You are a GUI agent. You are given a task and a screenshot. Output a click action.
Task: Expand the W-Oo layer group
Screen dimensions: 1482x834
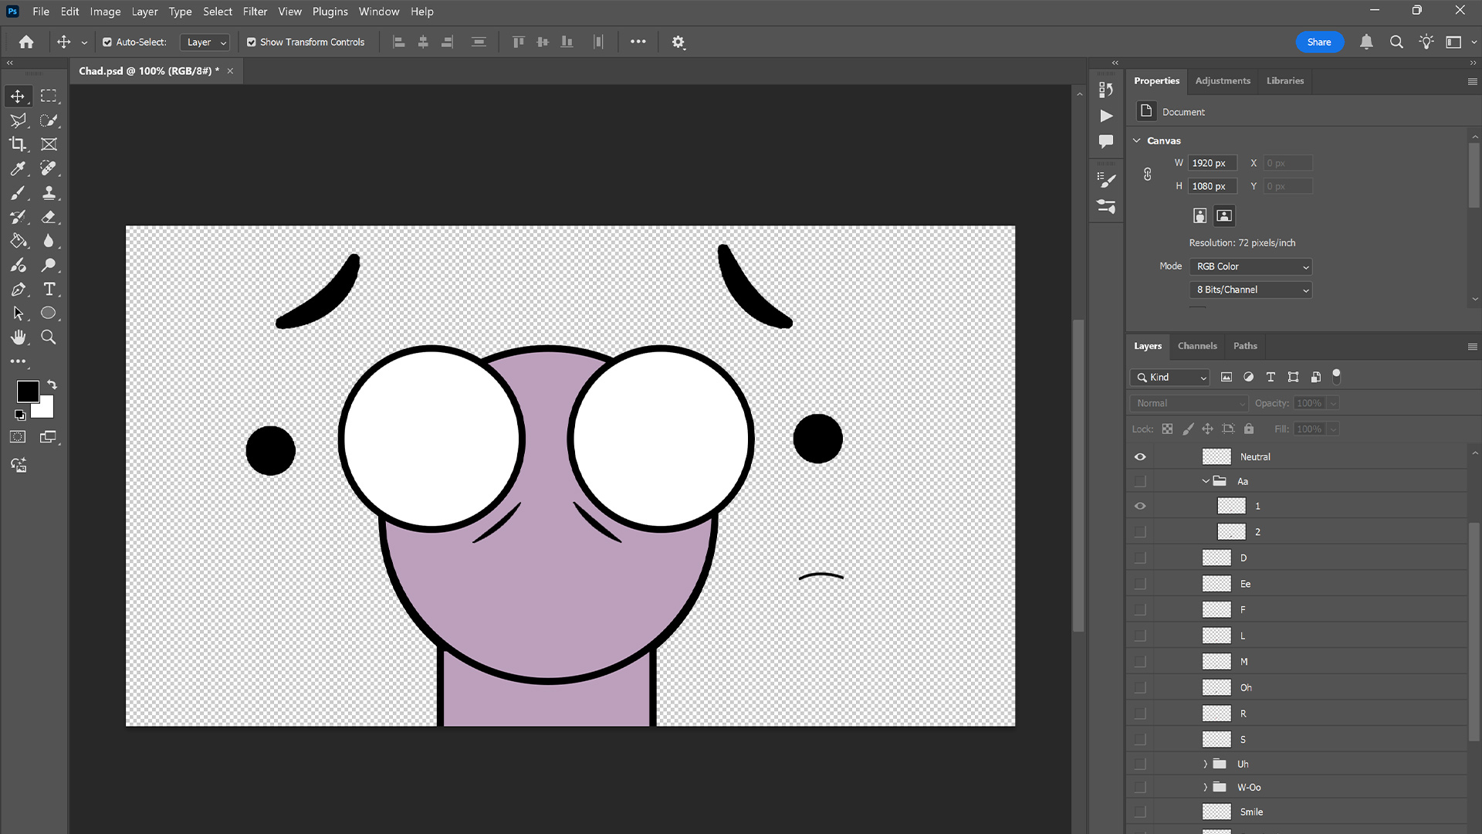pos(1206,787)
